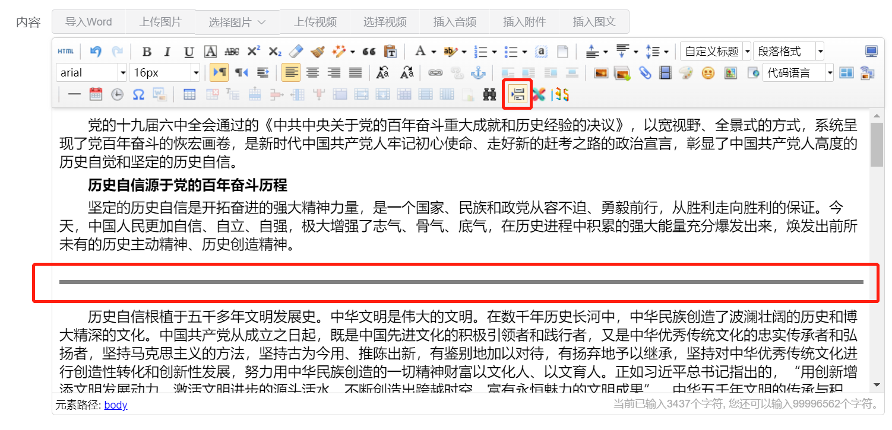
Task: Expand the 段落格式 paragraph format dropdown
Action: click(x=787, y=51)
